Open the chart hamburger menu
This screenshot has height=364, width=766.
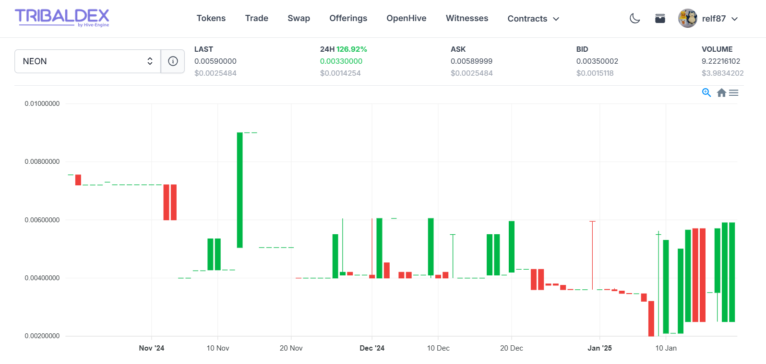coord(733,93)
